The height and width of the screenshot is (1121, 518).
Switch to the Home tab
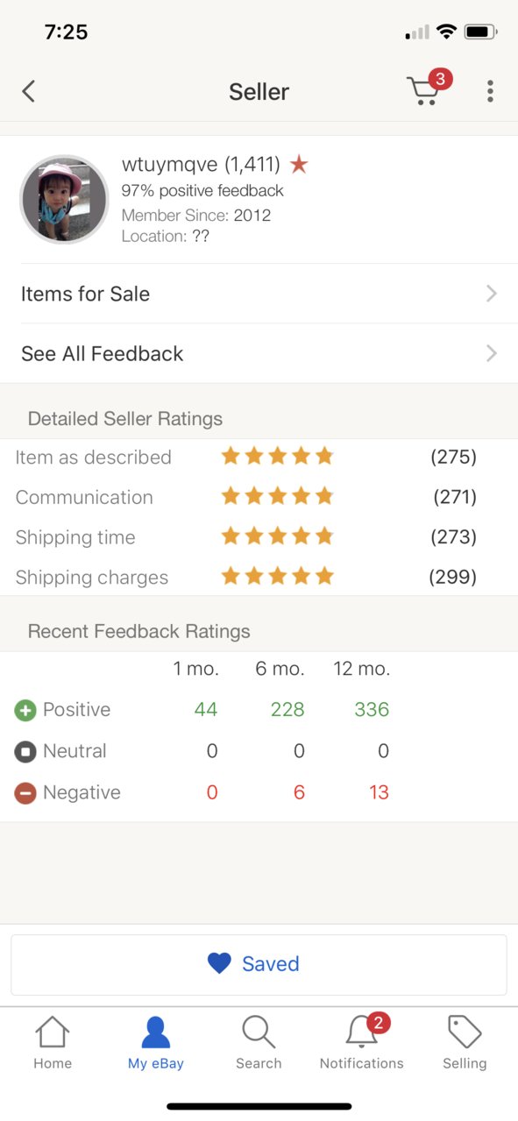pos(53,1043)
